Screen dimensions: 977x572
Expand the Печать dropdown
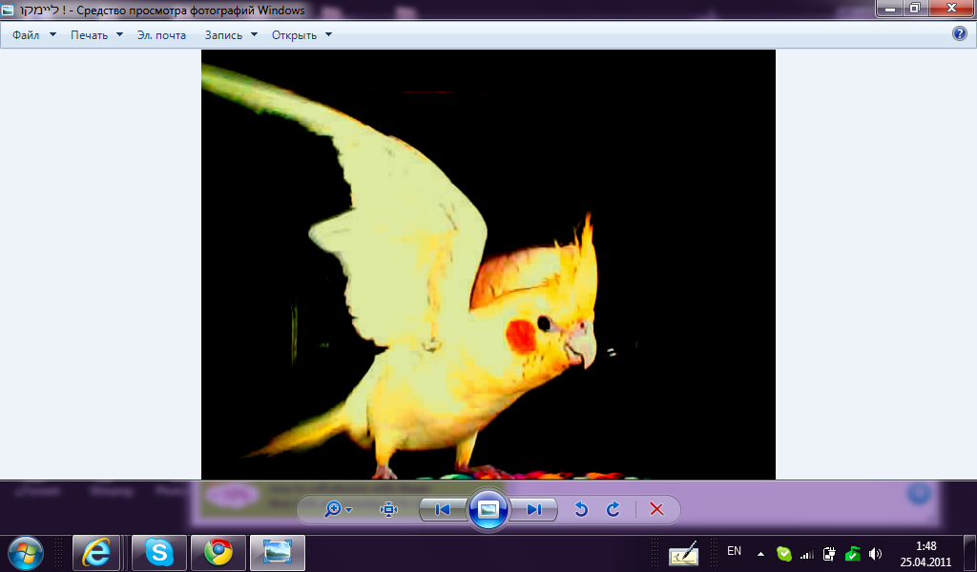tap(96, 35)
